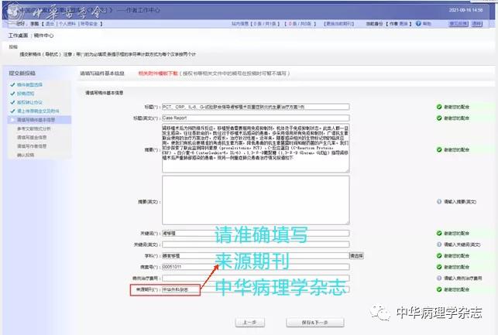Click green check icon in the 病案号 row
The height and width of the screenshot is (335, 498).
pyautogui.click(x=439, y=267)
